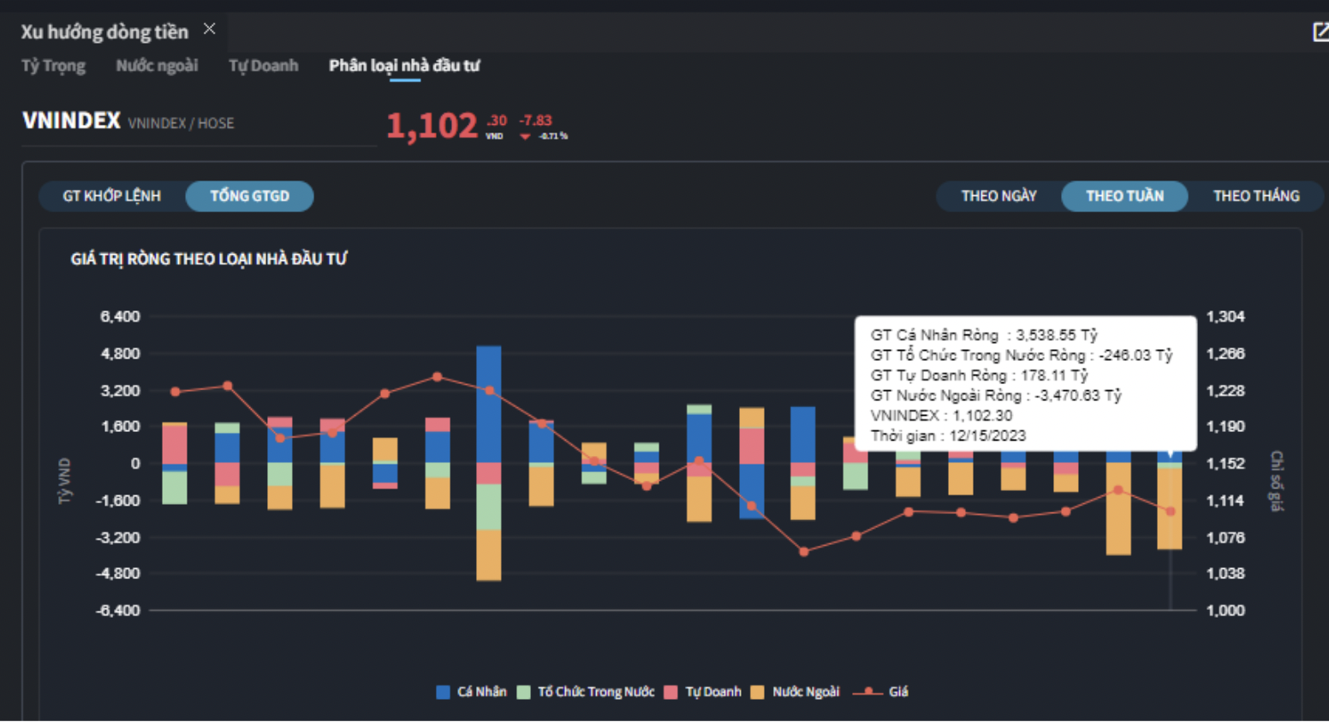The image size is (1329, 722).
Task: Open the Tỷ Trọng tab
Action: (x=53, y=66)
